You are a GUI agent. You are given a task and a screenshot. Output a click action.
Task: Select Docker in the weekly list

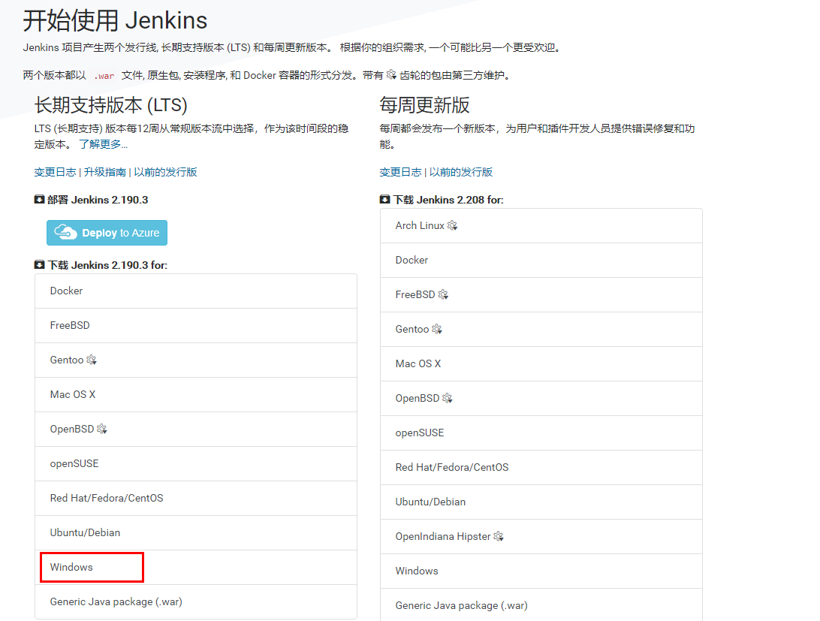pos(541,260)
